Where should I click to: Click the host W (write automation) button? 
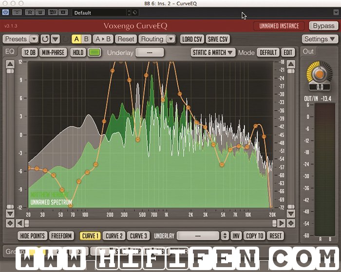(40, 12)
